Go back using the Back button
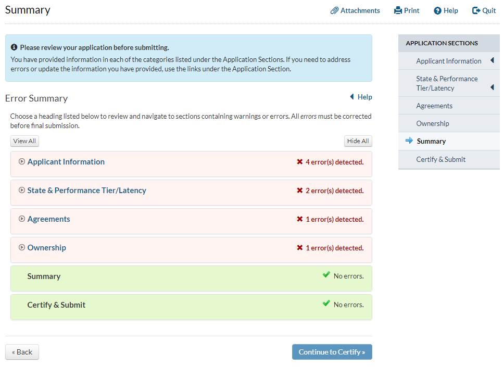This screenshot has width=504, height=367. coord(22,352)
